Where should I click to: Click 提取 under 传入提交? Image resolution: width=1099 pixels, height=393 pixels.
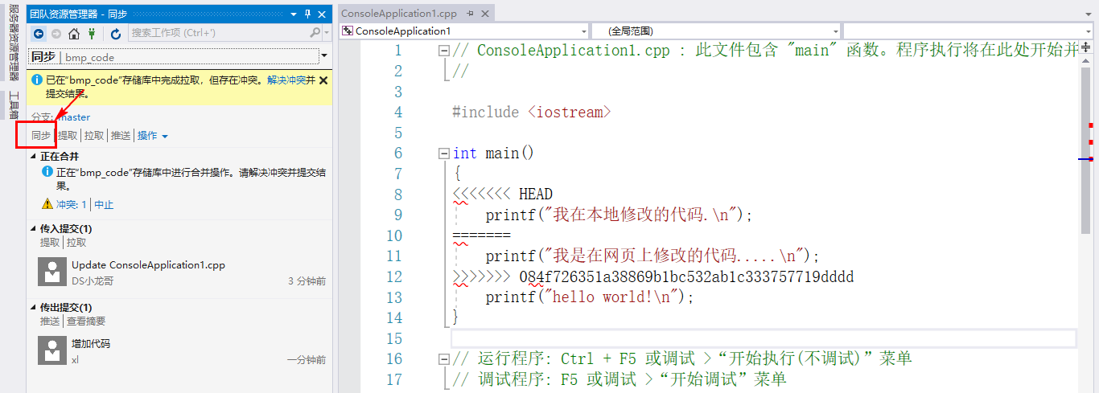click(x=50, y=243)
